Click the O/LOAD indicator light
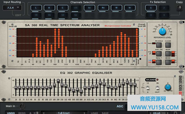 coord(157,80)
